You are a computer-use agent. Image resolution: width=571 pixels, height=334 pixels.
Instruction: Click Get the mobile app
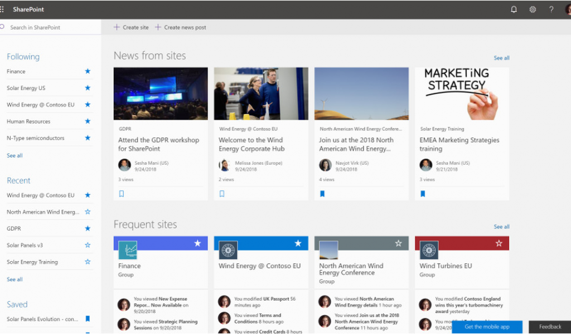(x=487, y=327)
